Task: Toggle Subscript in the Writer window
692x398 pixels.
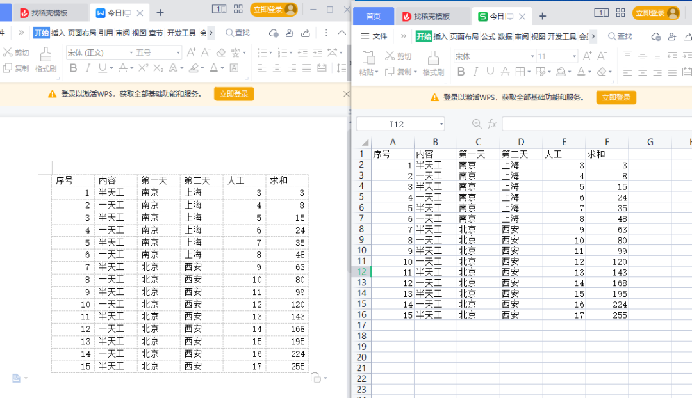Action: (x=158, y=68)
